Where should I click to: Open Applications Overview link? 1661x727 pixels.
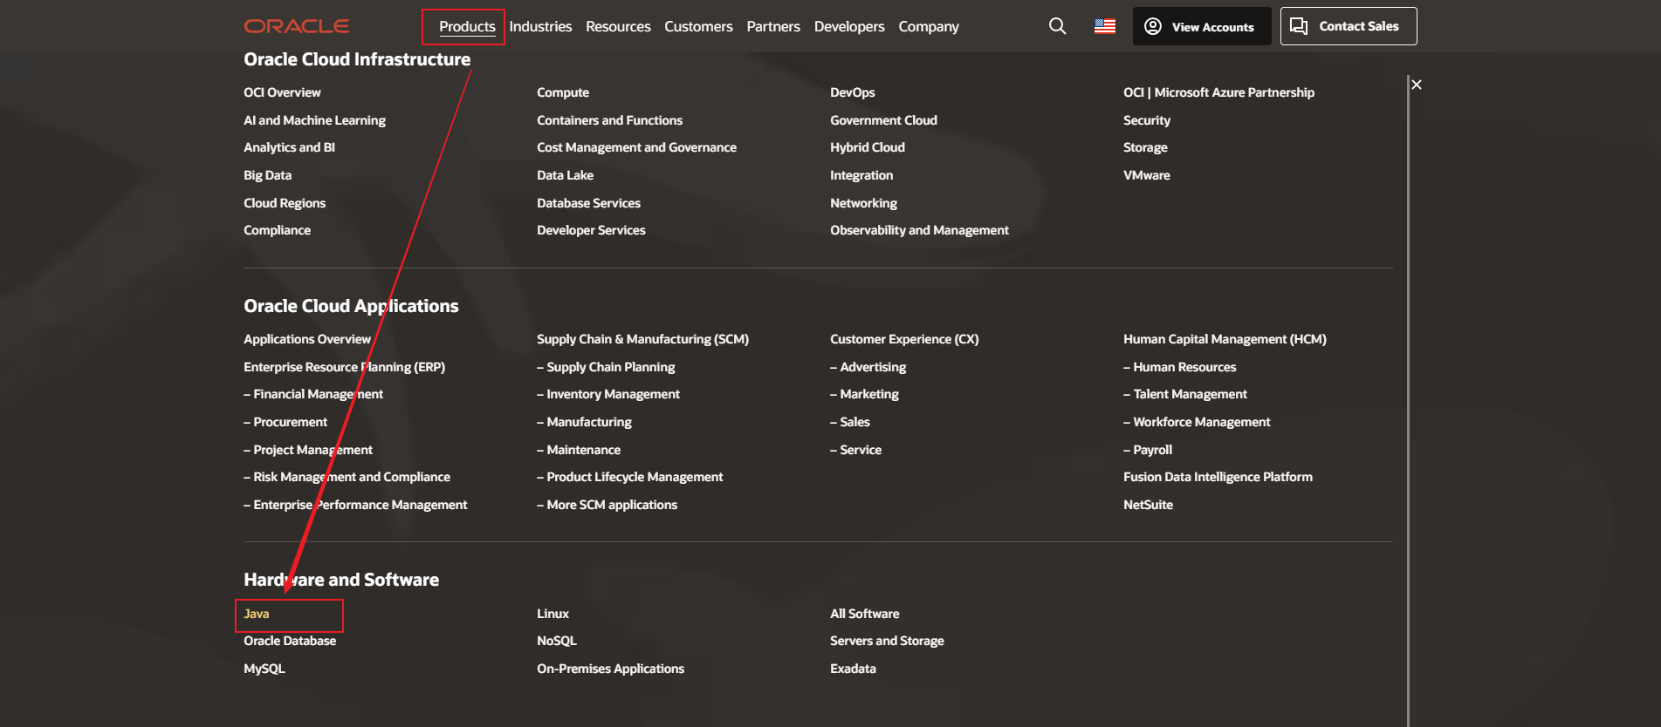[x=307, y=339]
